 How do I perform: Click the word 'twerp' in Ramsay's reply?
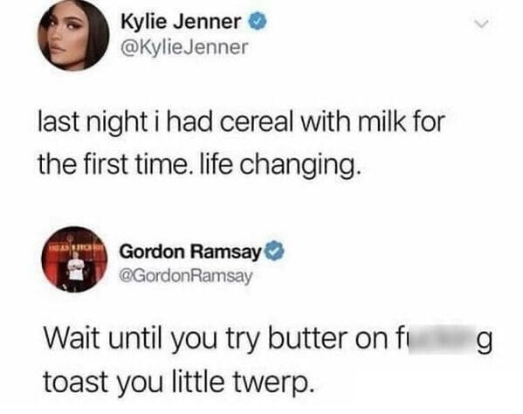point(270,383)
